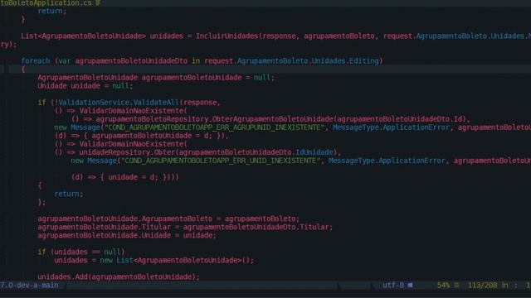Click the '.AgrupamentoBoleto = agrupamentoBoleto' assignment line
This screenshot has height=298, width=531.
point(168,219)
